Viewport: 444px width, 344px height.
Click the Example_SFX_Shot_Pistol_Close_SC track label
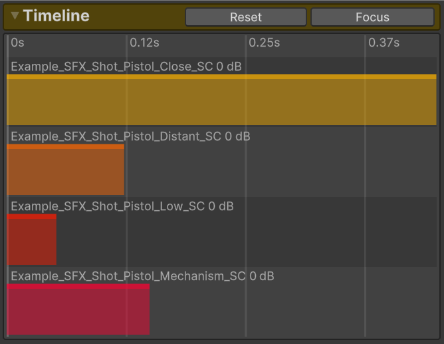click(126, 67)
